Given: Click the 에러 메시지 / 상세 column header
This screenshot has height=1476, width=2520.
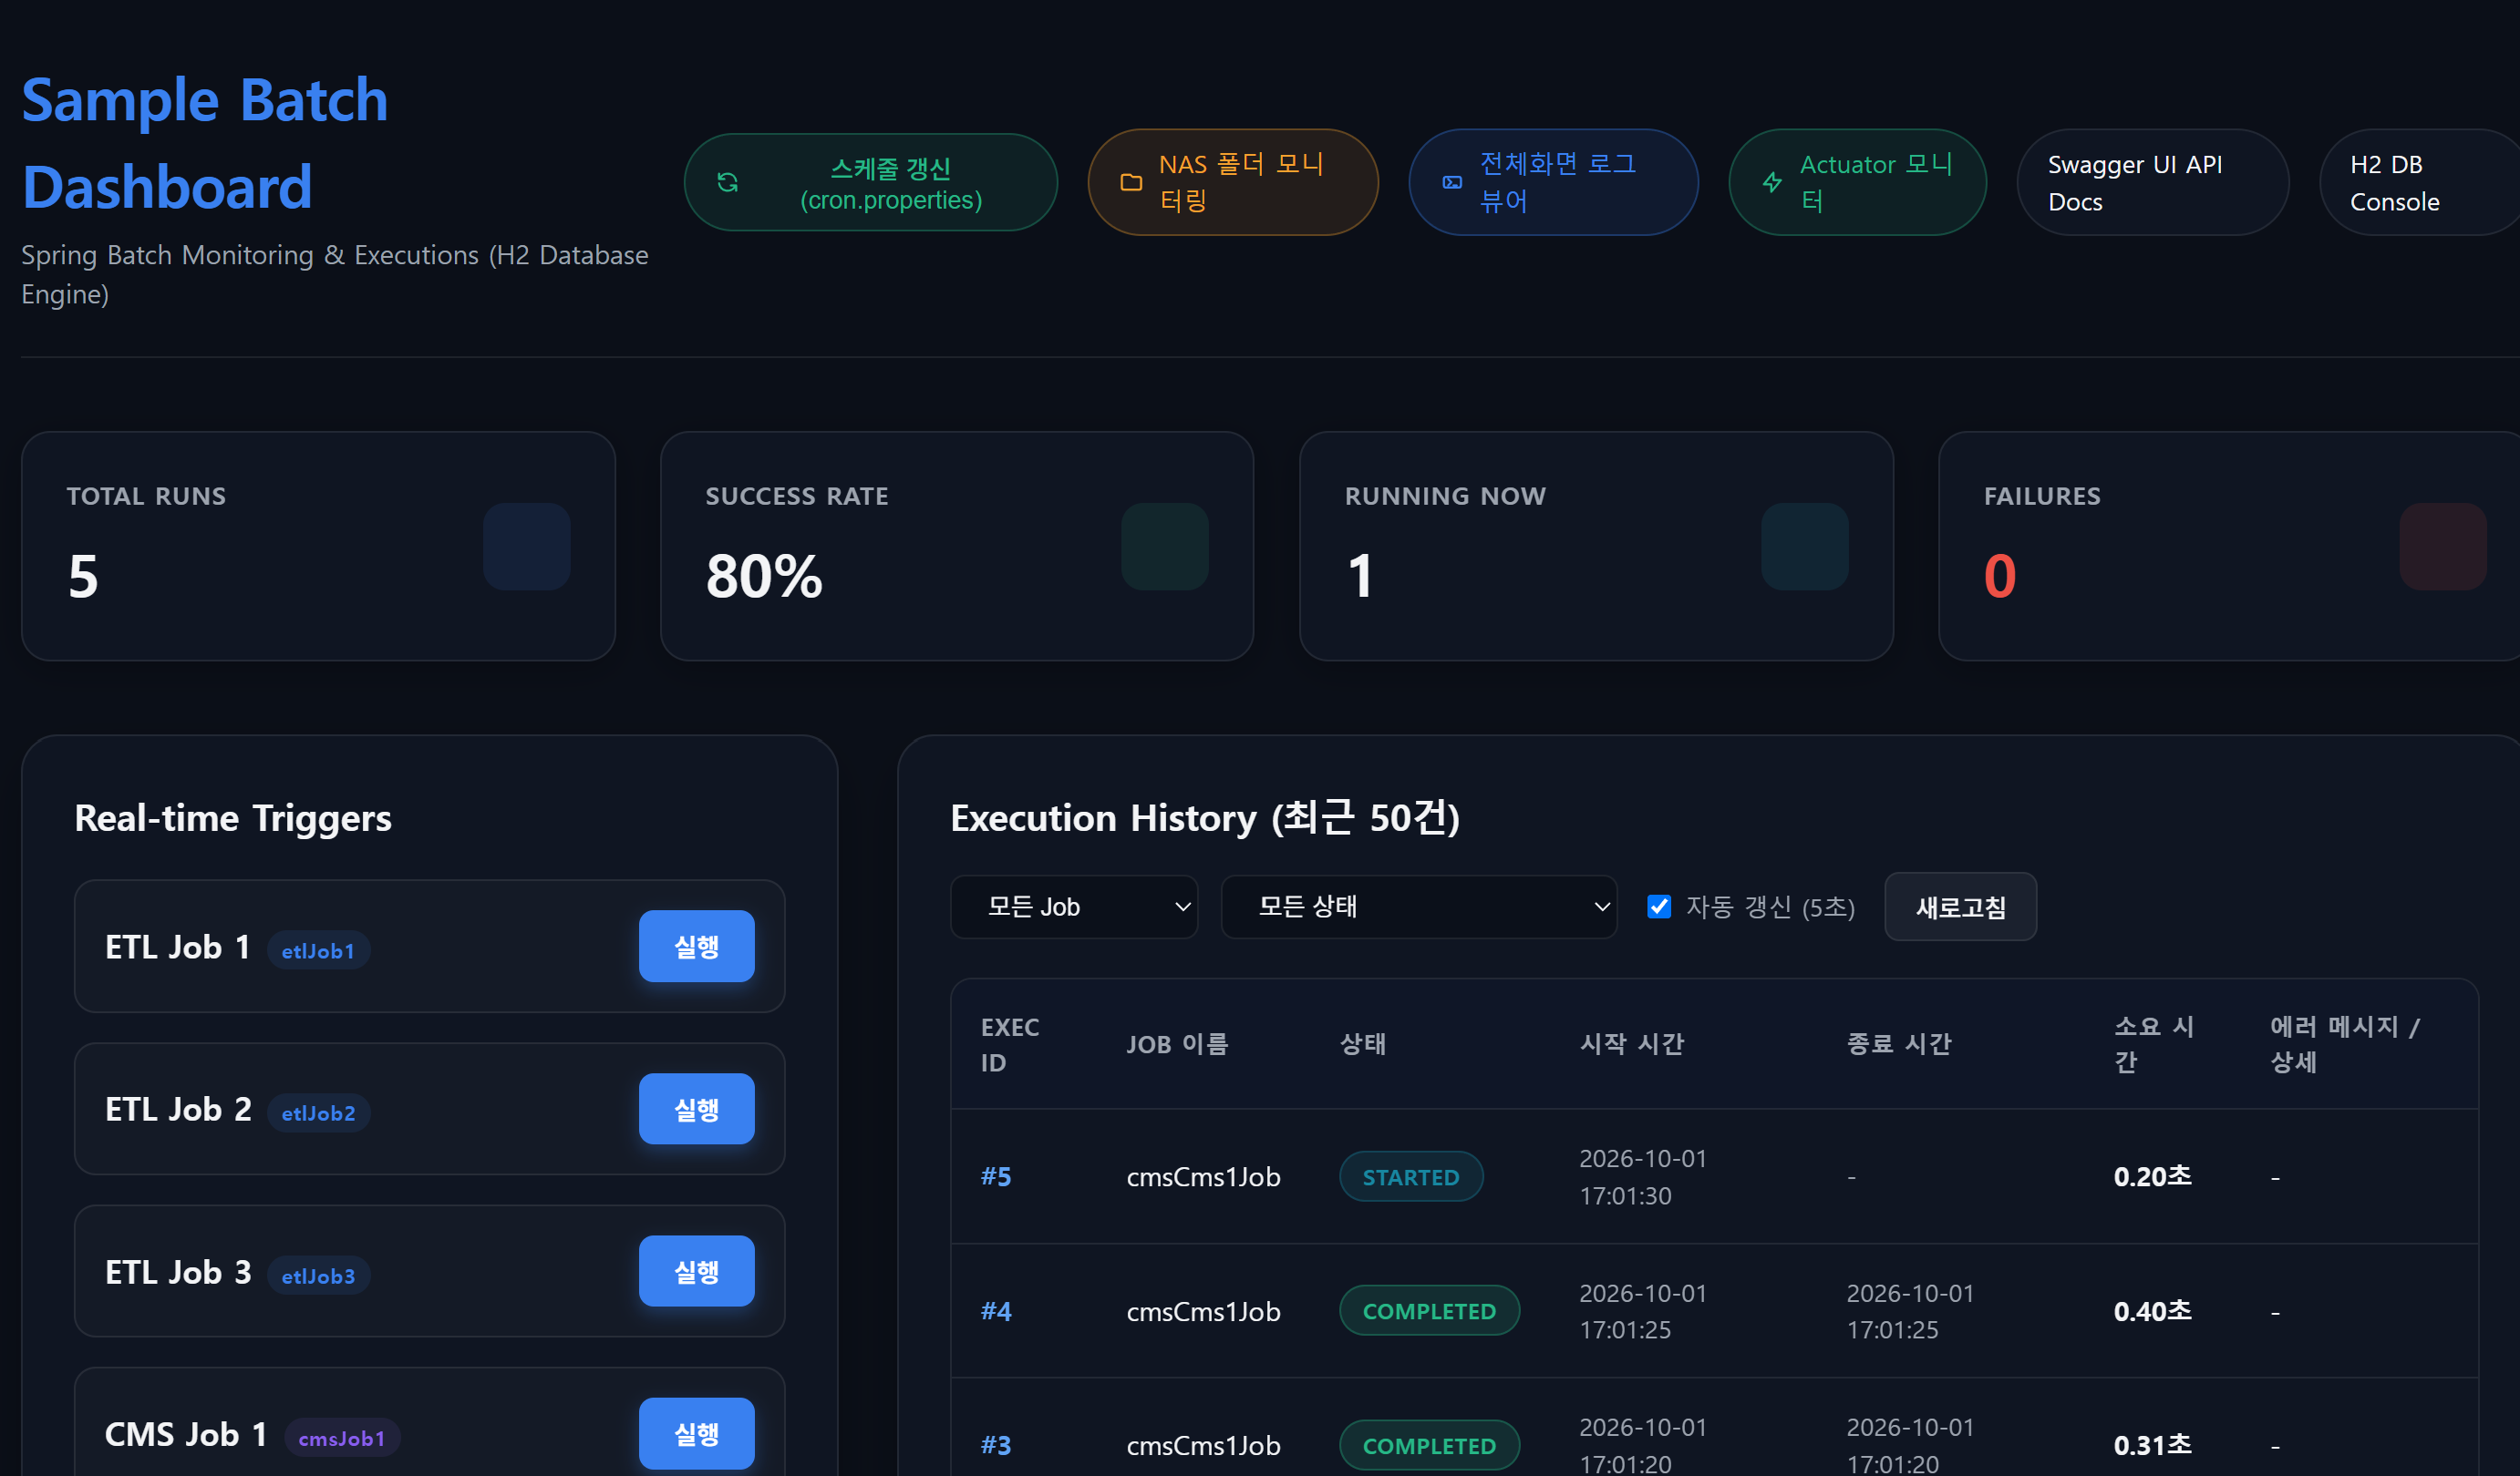Looking at the screenshot, I should 2345,1044.
